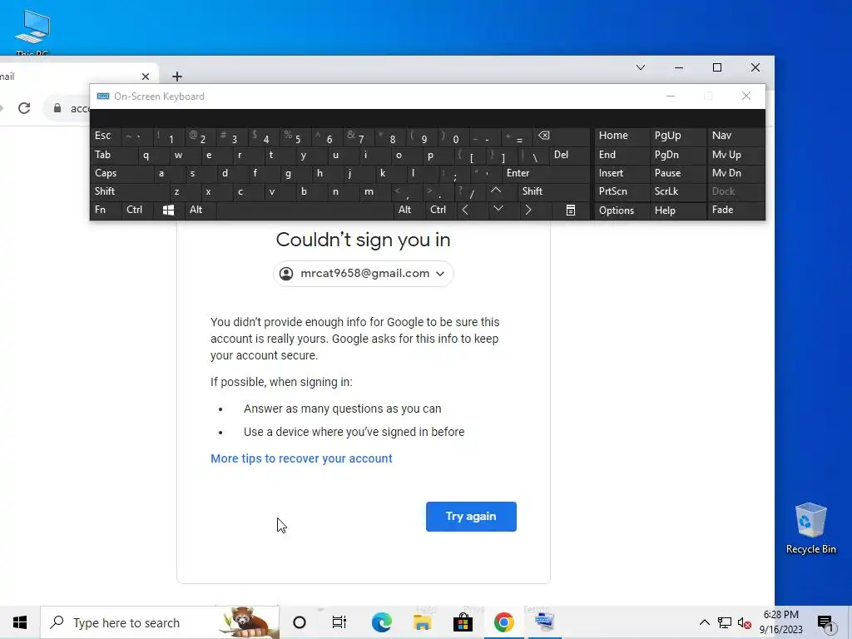Click the spacebar on On-Screen Keyboard
The width and height of the screenshot is (852, 639).
305,211
